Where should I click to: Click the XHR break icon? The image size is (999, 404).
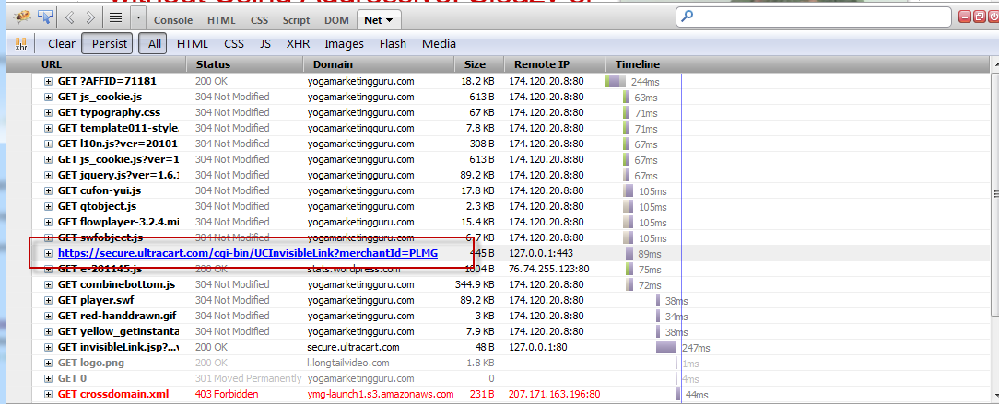click(x=21, y=44)
